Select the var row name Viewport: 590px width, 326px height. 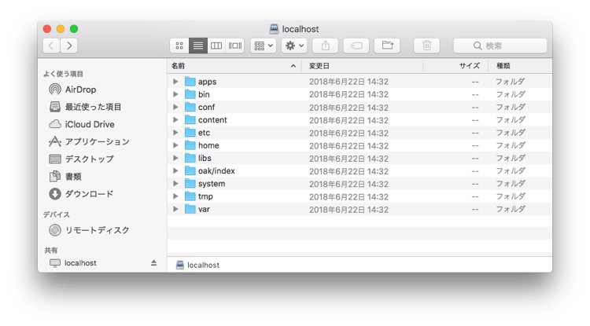(x=204, y=209)
